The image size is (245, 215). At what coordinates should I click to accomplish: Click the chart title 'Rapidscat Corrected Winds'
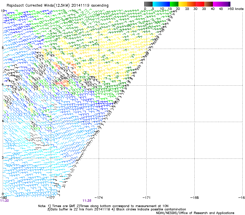30,5
